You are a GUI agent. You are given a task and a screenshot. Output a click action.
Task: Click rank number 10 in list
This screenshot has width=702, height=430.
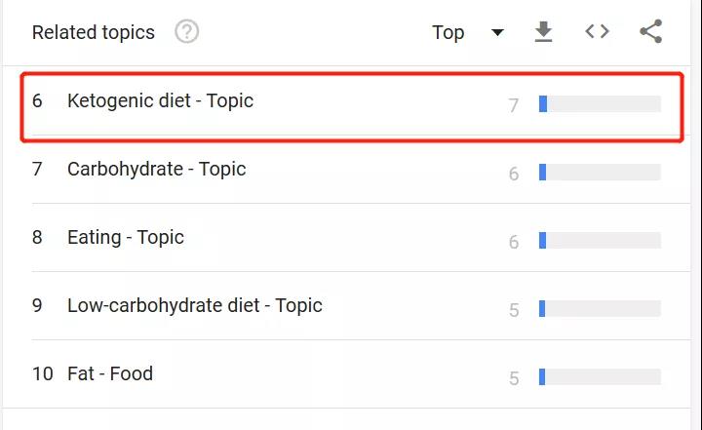[x=42, y=374]
